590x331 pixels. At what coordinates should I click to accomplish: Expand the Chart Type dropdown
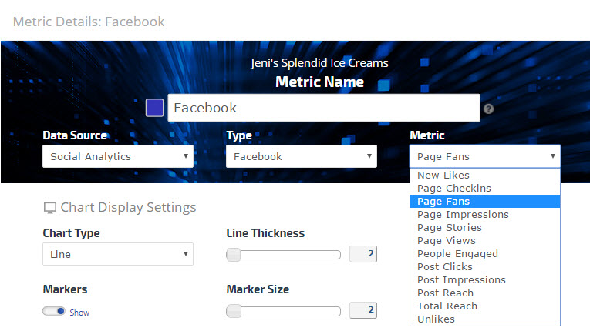(117, 254)
